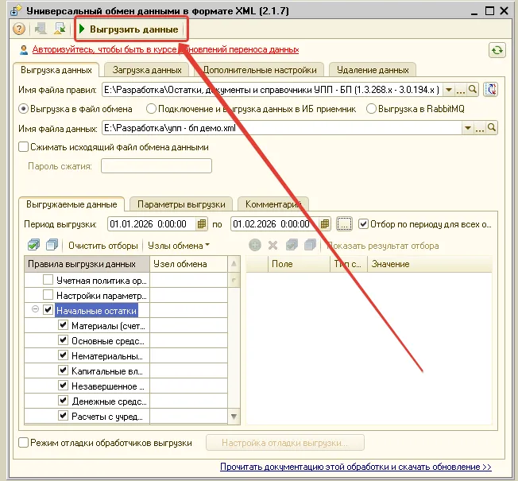This screenshot has width=518, height=481.
Task: Click the green refresh icon at top right
Action: pyautogui.click(x=497, y=50)
